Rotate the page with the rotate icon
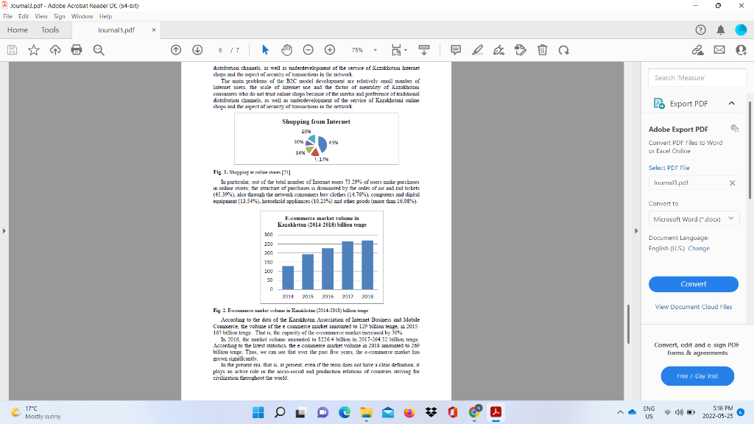 [563, 49]
